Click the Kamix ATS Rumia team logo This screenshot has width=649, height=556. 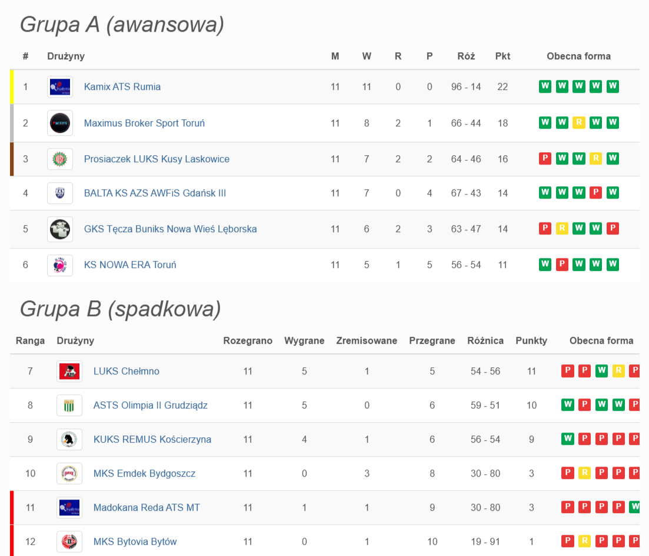click(60, 87)
